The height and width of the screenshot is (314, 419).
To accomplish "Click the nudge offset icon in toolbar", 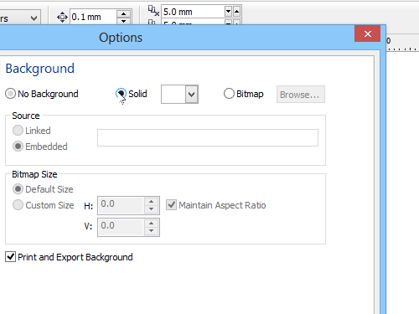I will pos(62,18).
